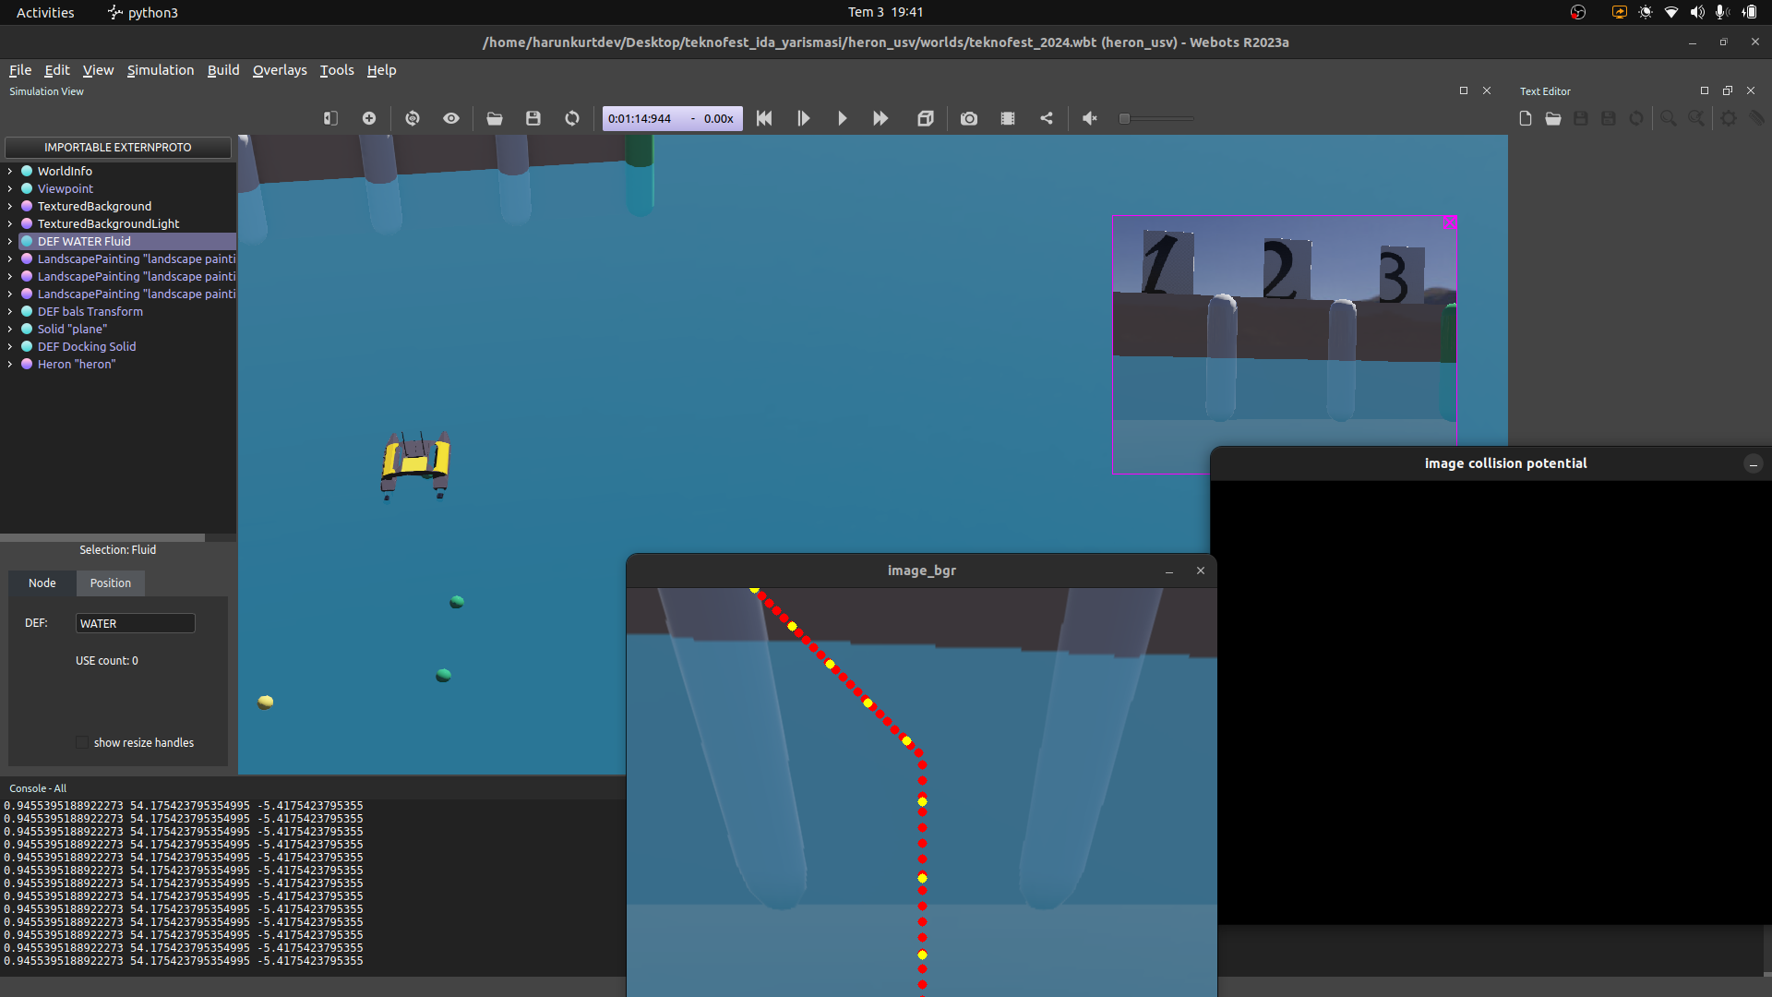Screen dimensions: 1772x997
Task: Expand the Solid "plane" node
Action: (10, 330)
